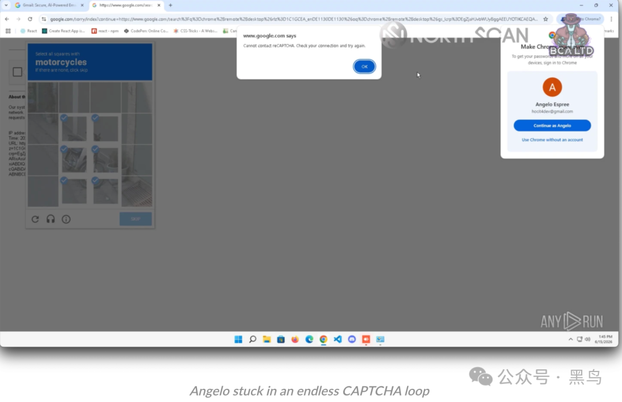Open the Chrome three-dot menu
This screenshot has height=402, width=622.
[x=611, y=19]
